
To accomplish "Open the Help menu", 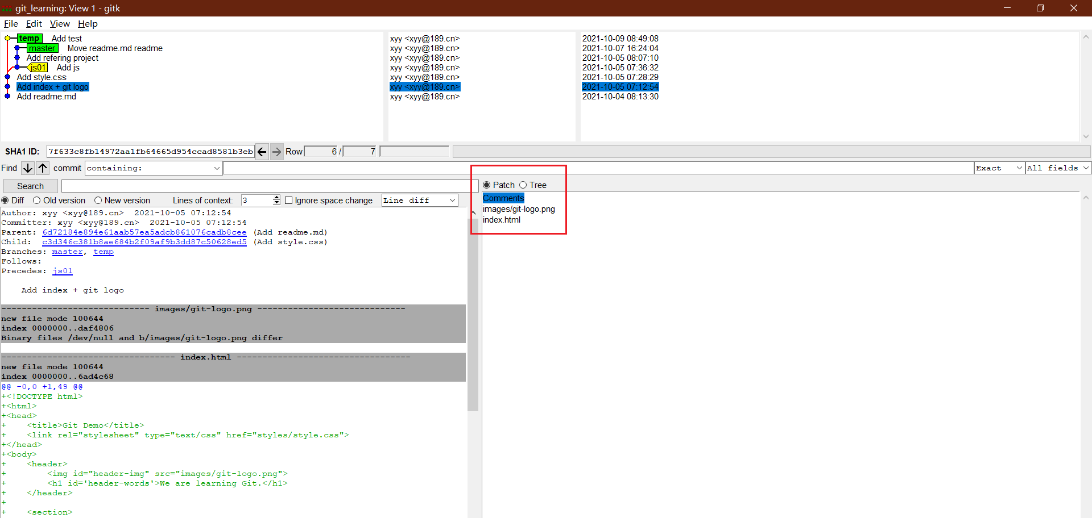I will pos(88,24).
